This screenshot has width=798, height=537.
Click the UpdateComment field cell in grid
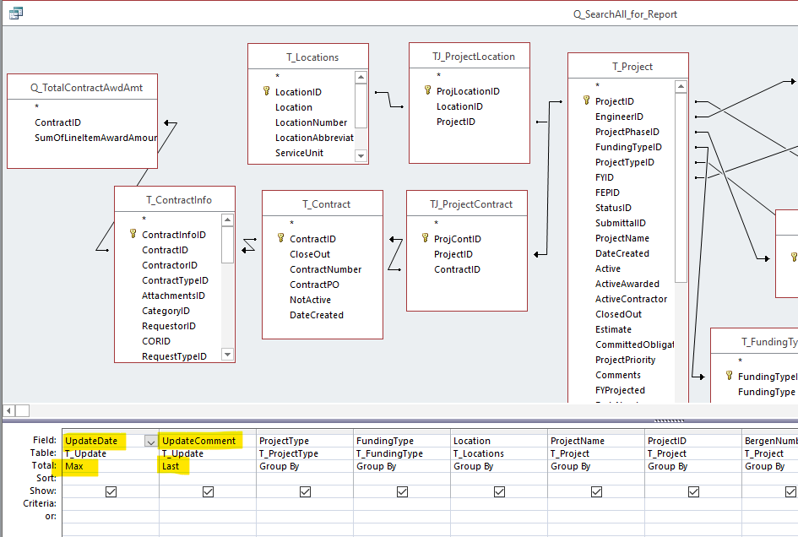[x=208, y=441]
